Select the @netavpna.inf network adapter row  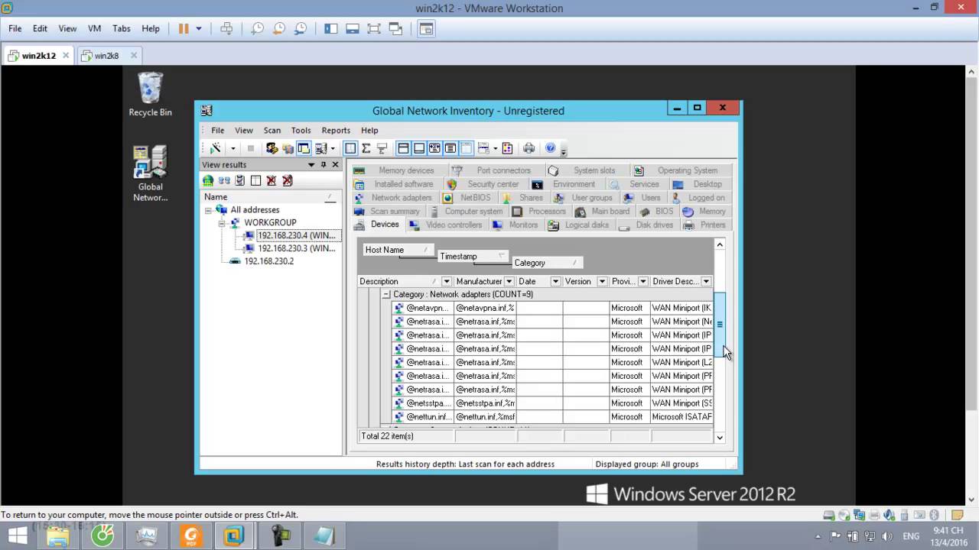coord(552,308)
